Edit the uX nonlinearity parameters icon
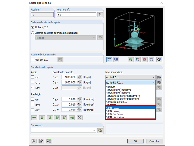 [x=159, y=77]
